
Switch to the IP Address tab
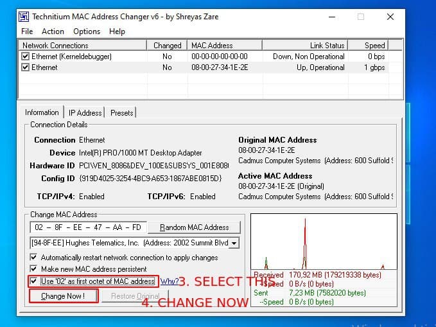pos(85,112)
